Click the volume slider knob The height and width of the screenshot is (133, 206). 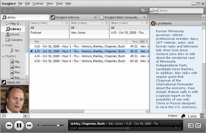coord(58,126)
